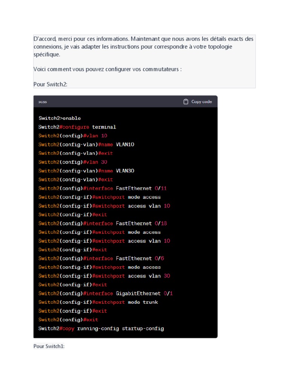Click the 'Voici comment vous pouvez configurer' sentence

coord(108,69)
